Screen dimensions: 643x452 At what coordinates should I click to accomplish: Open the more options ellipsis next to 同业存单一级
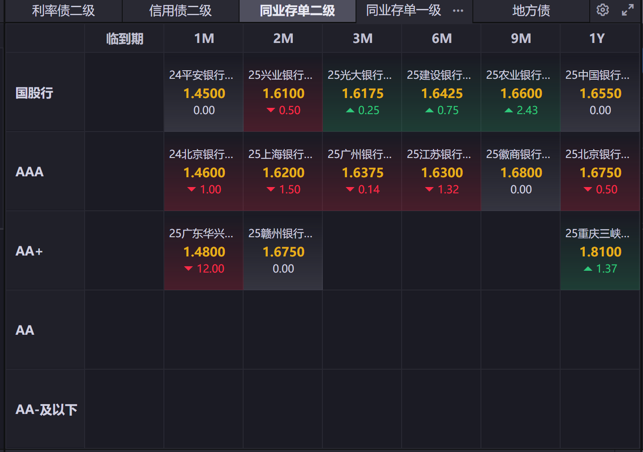tap(458, 11)
